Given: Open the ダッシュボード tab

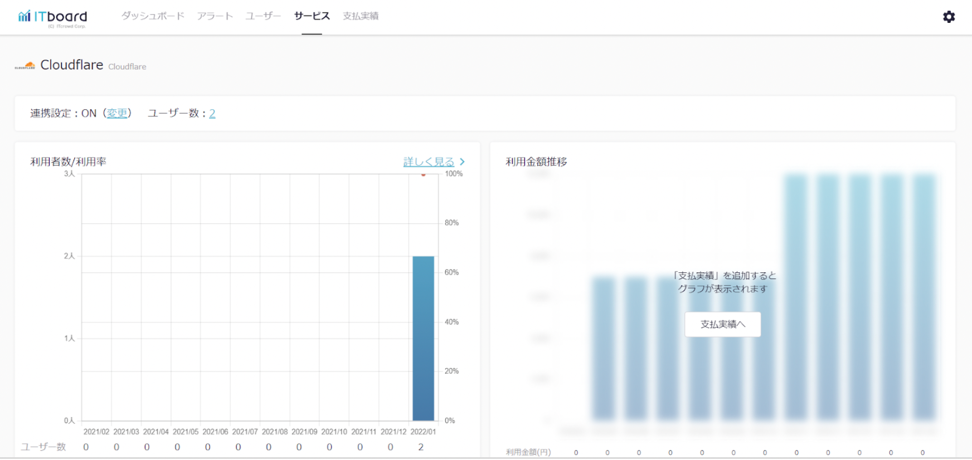Looking at the screenshot, I should pyautogui.click(x=153, y=16).
